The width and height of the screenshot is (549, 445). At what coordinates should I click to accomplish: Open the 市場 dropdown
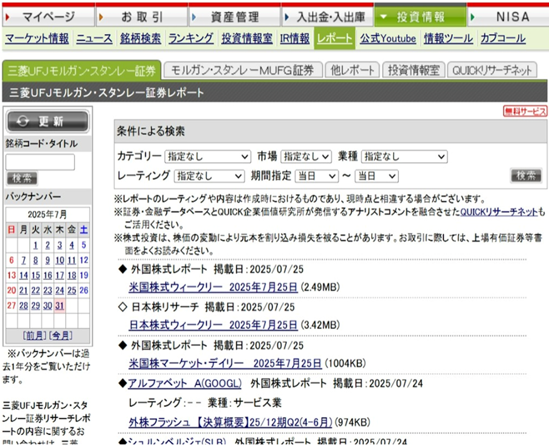(305, 157)
